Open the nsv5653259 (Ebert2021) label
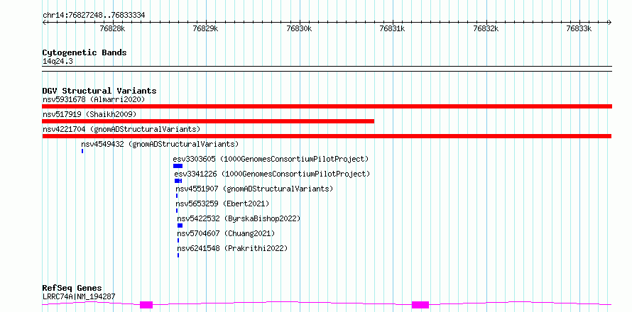 [x=222, y=204]
